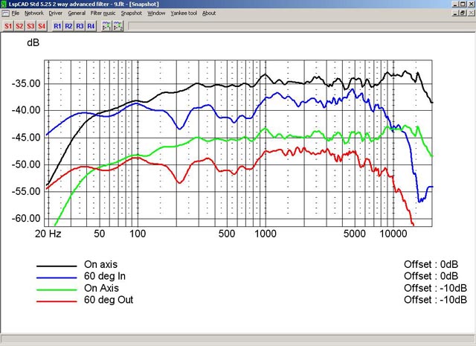Click 'Offset : 0dB' beside 60 deg In
The image size is (476, 346).
(431, 276)
